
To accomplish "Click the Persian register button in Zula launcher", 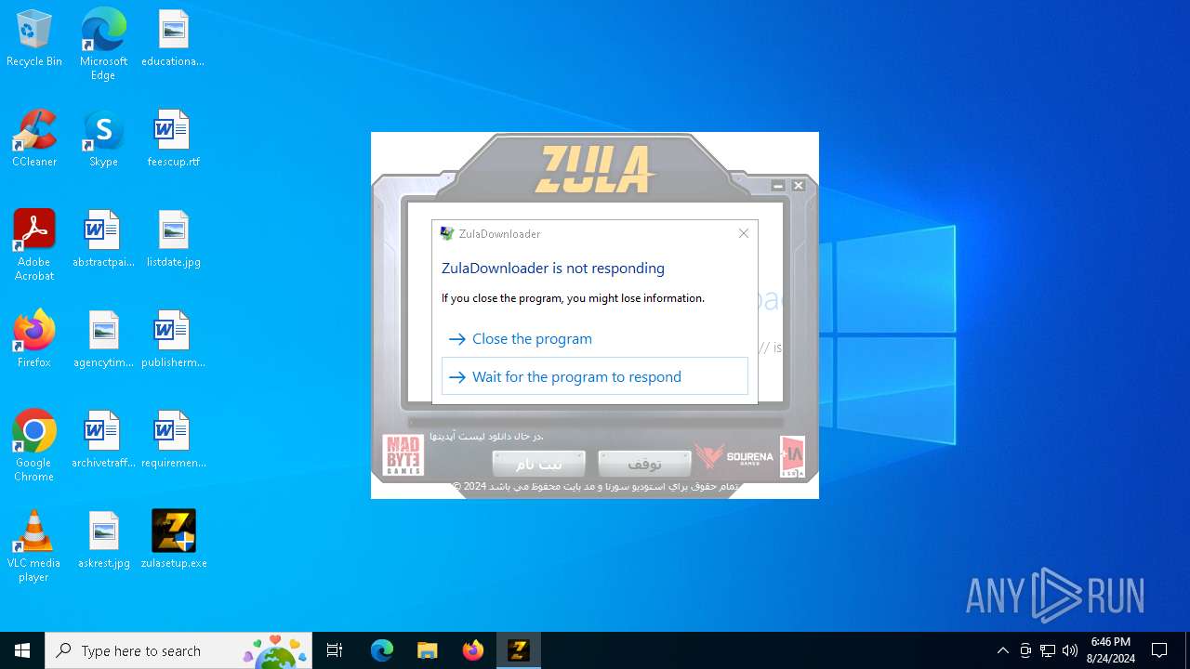I will (x=538, y=463).
